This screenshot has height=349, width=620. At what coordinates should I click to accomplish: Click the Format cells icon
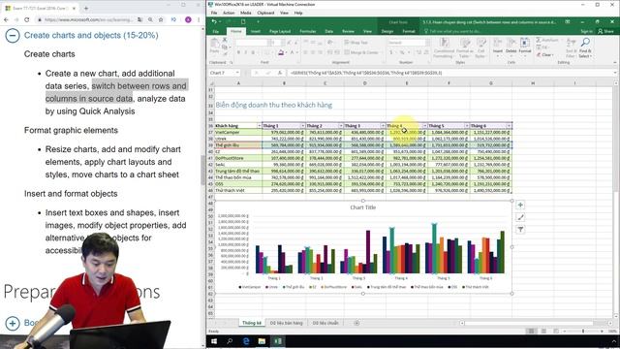(525, 43)
